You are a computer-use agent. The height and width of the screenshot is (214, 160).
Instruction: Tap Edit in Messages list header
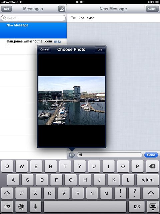(7, 9)
